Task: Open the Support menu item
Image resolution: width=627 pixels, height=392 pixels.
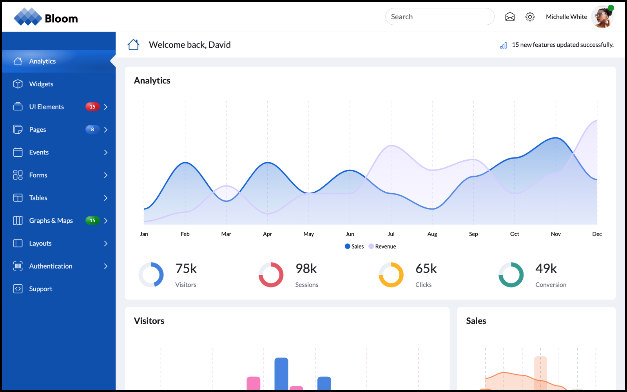Action: click(40, 289)
